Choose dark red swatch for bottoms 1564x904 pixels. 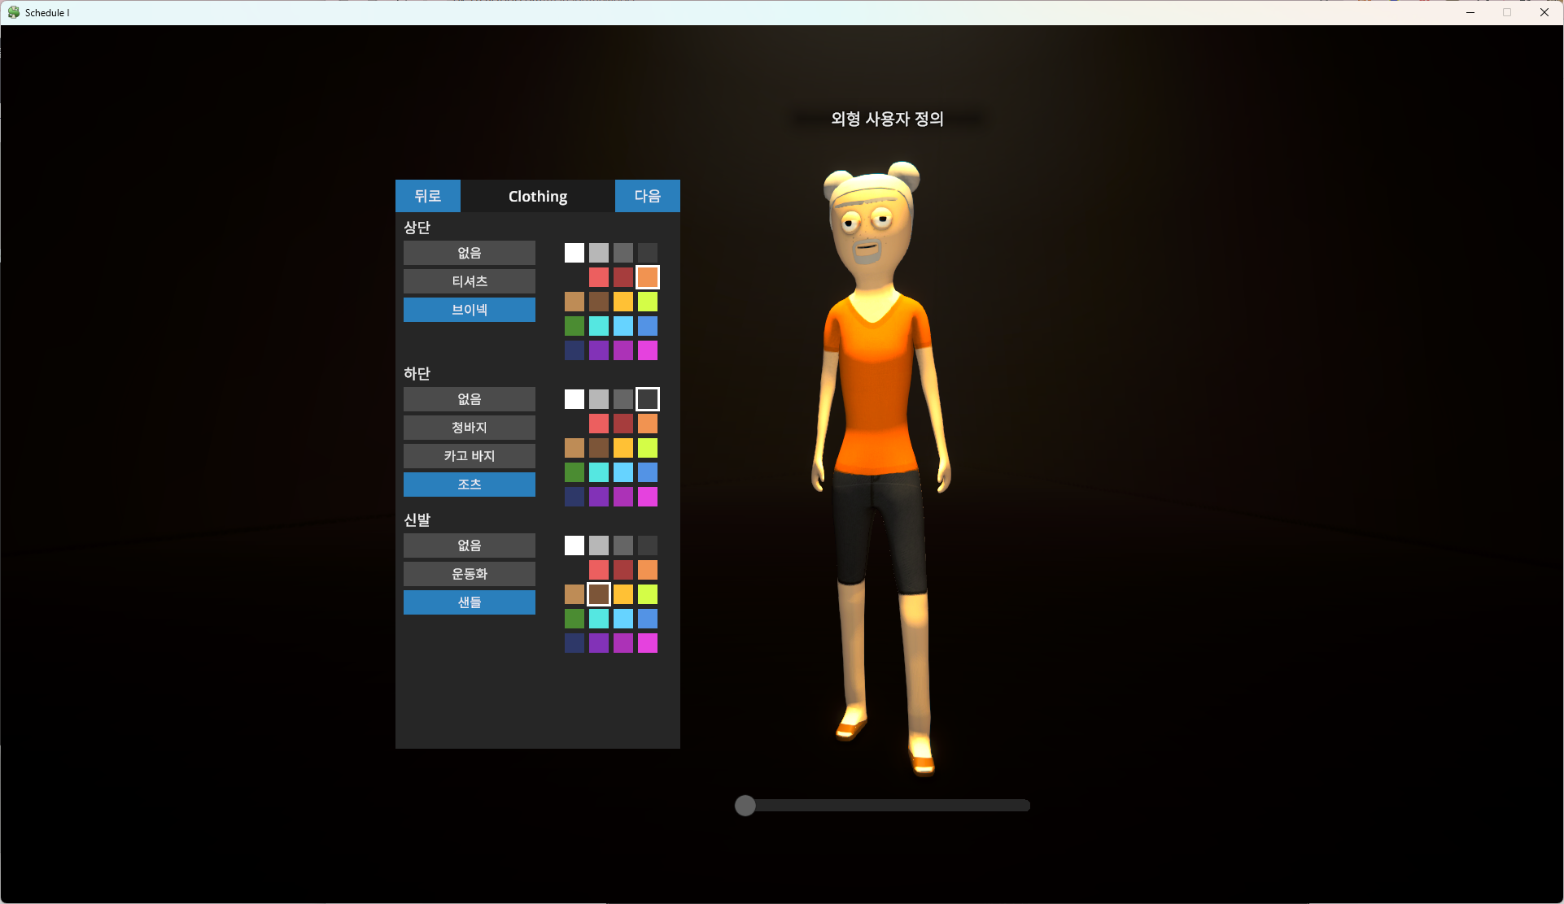623,424
